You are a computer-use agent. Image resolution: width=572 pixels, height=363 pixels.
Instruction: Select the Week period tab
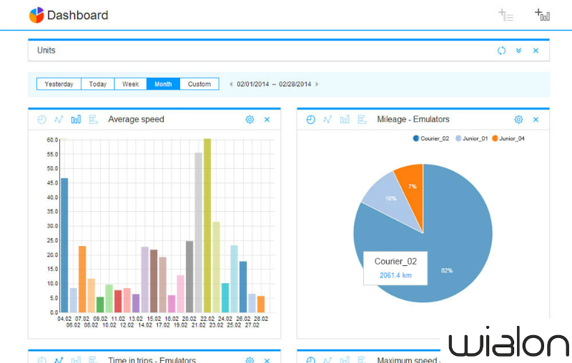coord(130,84)
